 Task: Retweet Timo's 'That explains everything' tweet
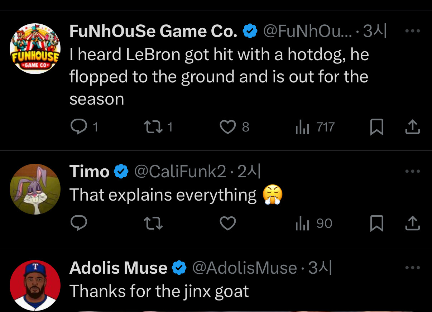tap(153, 224)
